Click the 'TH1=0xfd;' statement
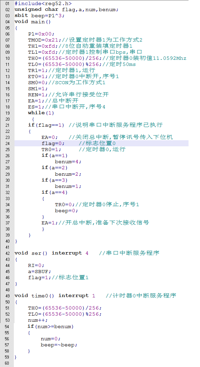200x367 pixels. point(44,46)
